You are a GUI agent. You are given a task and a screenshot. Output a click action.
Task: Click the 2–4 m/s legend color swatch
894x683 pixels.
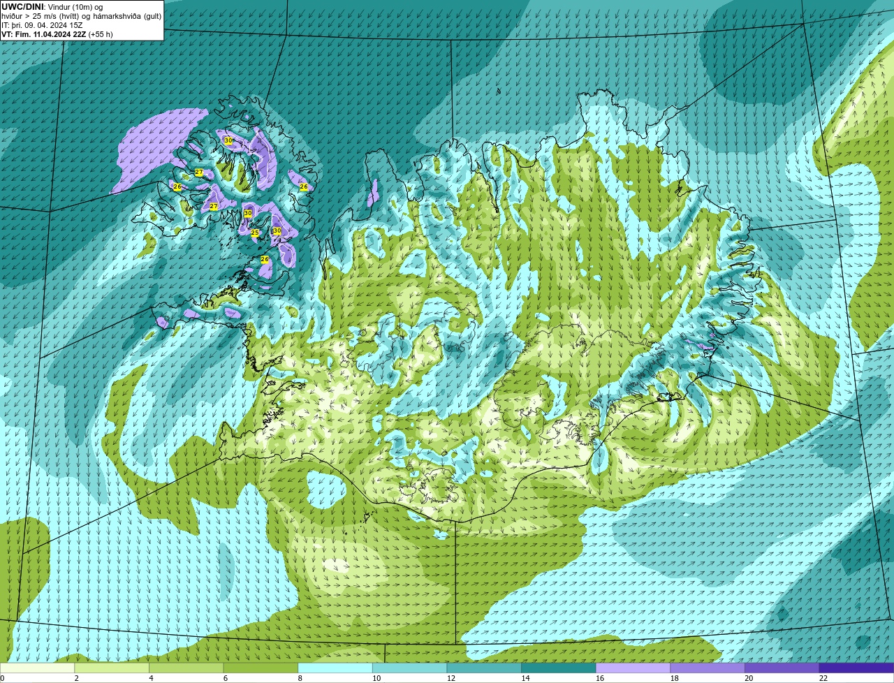click(112, 668)
